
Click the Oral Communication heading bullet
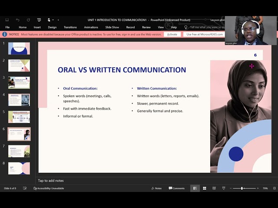pos(80,88)
